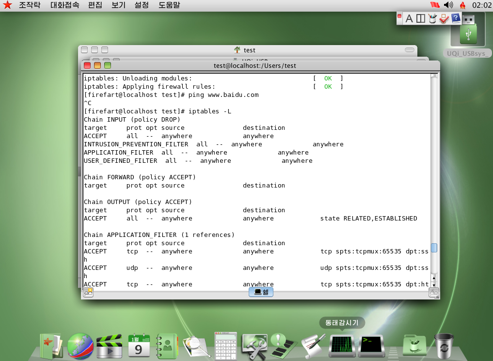Click the blue help book icon

tap(456, 18)
